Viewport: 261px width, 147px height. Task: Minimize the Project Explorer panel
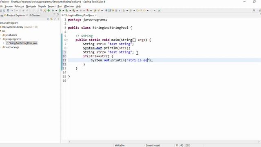tap(54, 15)
